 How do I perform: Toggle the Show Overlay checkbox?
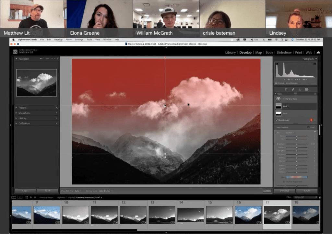(277, 120)
